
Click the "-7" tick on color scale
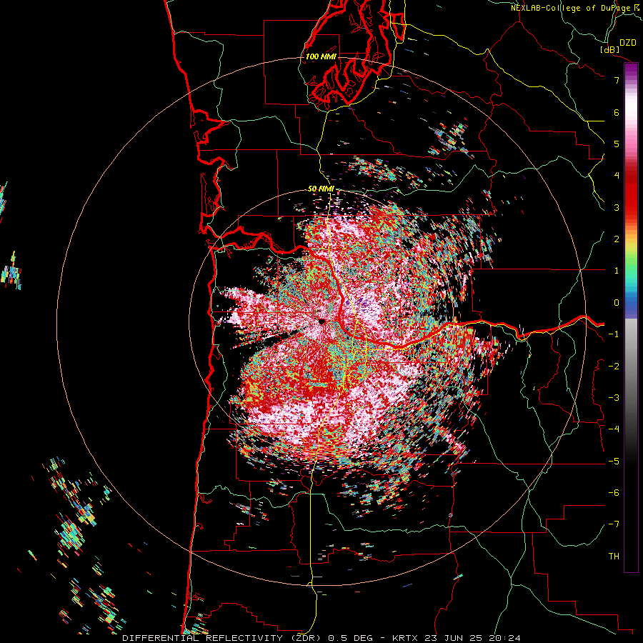(614, 524)
